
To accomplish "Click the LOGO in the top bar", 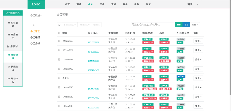I will pyautogui.click(x=36, y=4).
